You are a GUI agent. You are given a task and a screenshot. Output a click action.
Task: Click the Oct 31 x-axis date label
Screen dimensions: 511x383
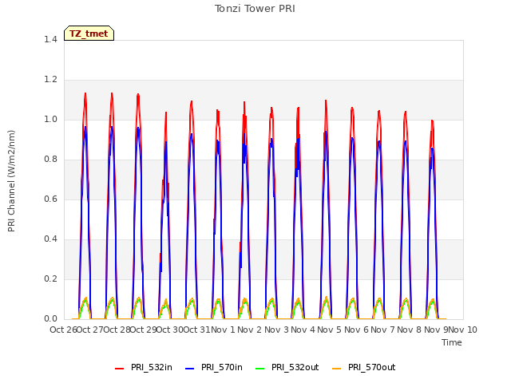[x=196, y=330]
